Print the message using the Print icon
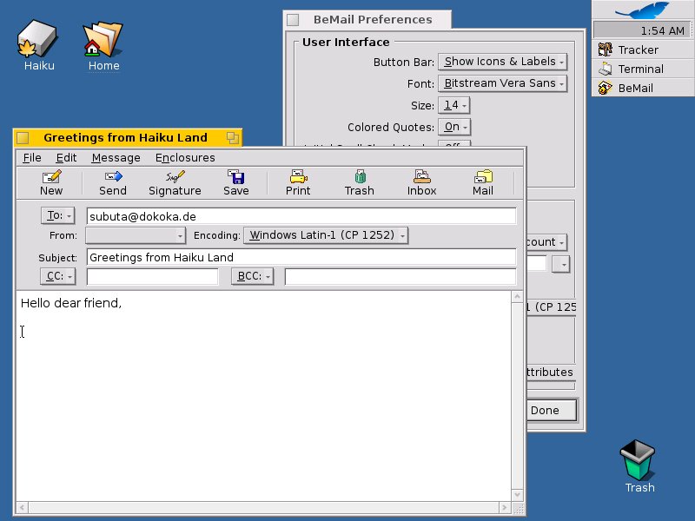Viewport: 695px width, 521px height. coord(297,180)
